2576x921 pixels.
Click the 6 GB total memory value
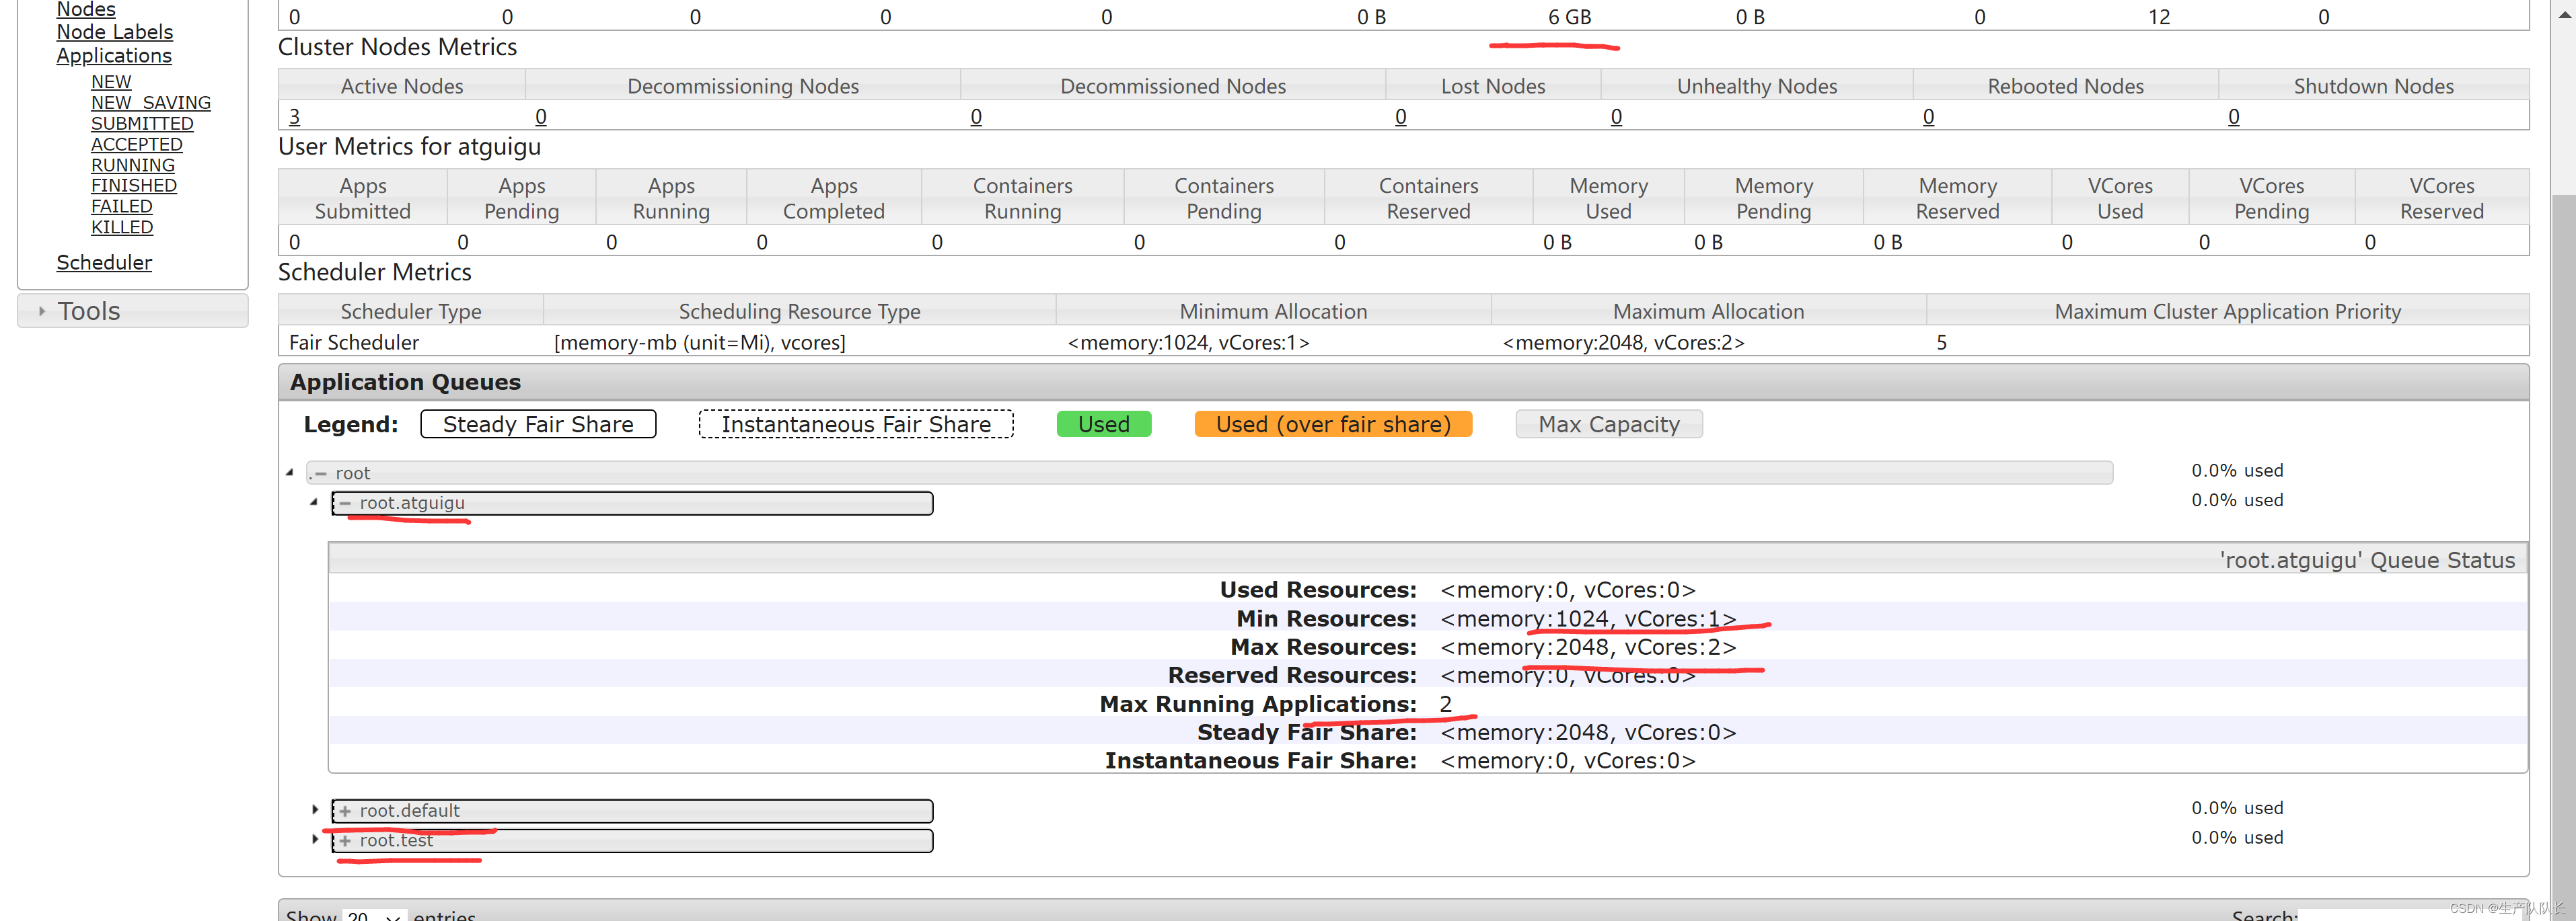pos(1569,17)
